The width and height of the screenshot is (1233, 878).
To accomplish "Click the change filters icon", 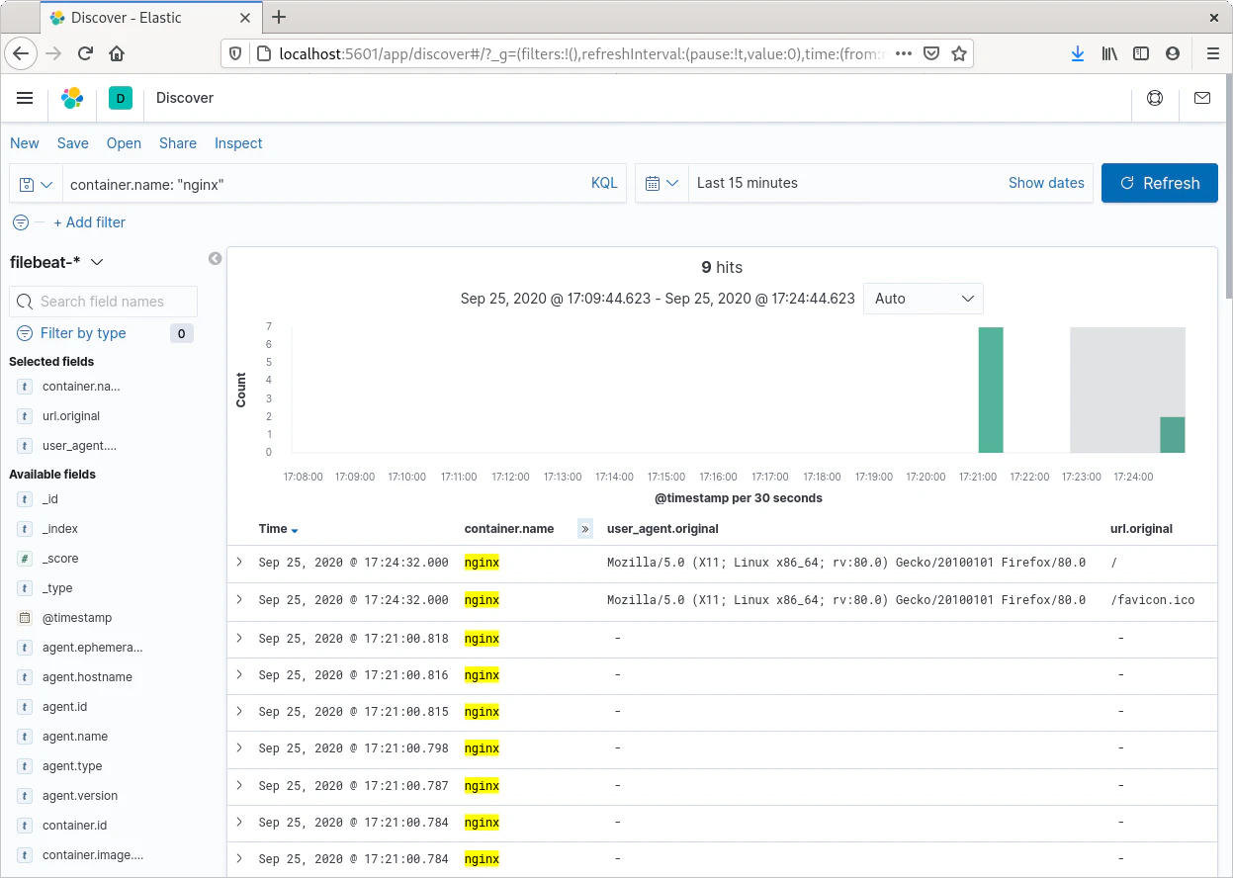I will [x=21, y=222].
